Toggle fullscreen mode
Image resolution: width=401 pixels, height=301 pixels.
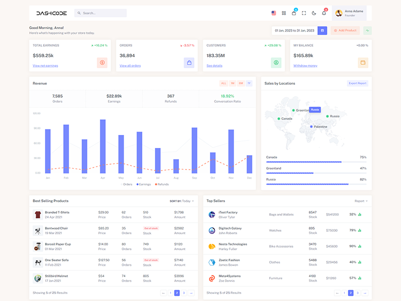point(304,13)
